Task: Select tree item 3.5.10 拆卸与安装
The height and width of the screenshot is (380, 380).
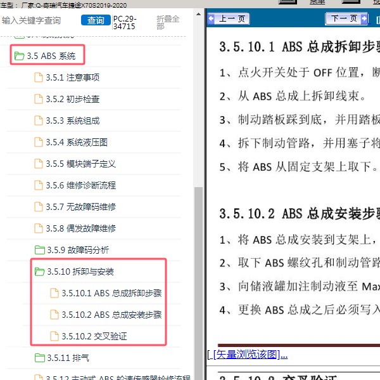Action: pyautogui.click(x=80, y=272)
